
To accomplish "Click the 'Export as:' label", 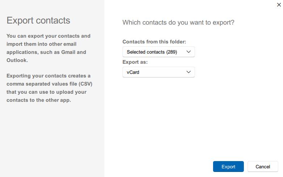I will click(x=135, y=62).
